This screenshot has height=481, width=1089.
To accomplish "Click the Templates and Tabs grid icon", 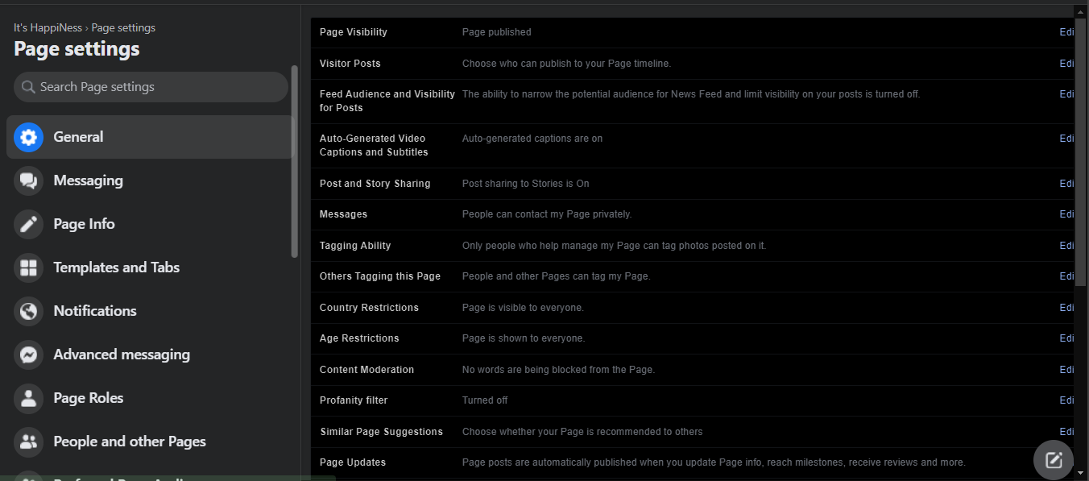I will pyautogui.click(x=28, y=267).
